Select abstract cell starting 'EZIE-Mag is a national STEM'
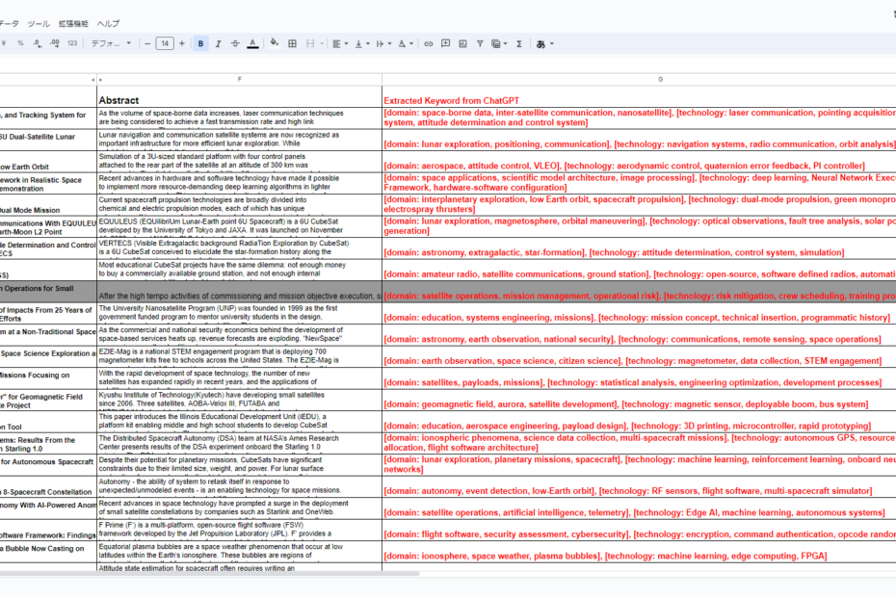The image size is (896, 597). point(240,357)
